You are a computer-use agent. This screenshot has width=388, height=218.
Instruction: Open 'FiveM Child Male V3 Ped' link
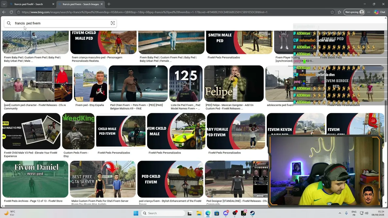(31, 154)
